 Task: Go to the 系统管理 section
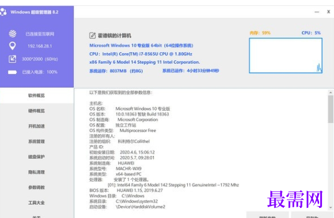[x=36, y=142]
